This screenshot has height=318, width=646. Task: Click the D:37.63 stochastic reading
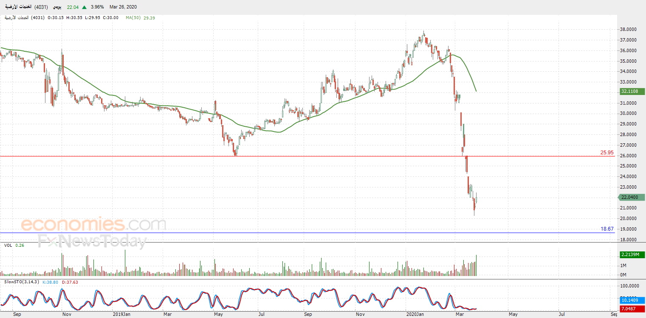70,282
